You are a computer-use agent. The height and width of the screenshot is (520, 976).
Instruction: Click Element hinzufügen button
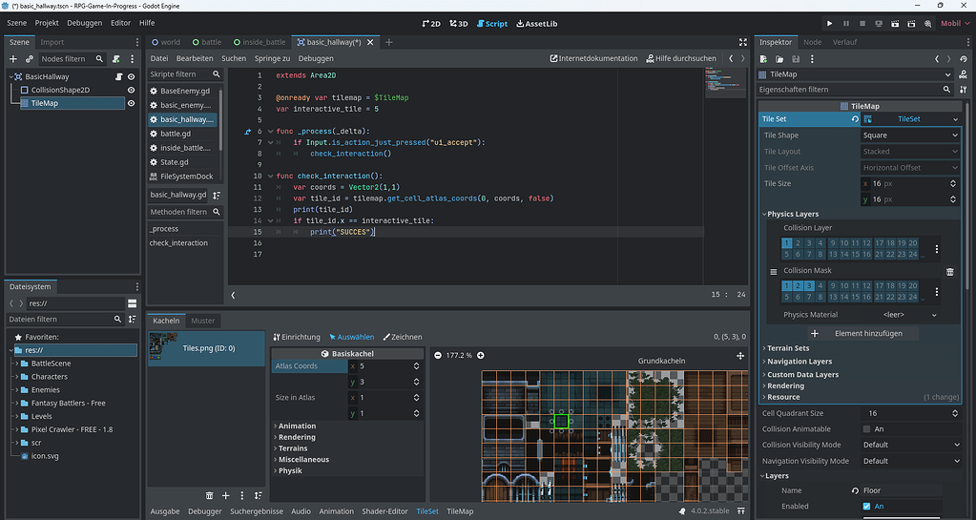click(862, 334)
